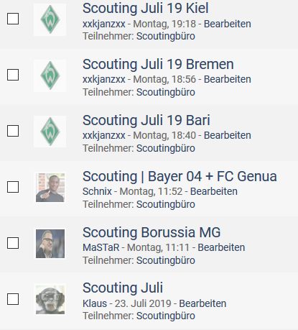Mark the Scouting Borussia MG checkbox
Image resolution: width=298 pixels, height=330 pixels.
point(13,243)
